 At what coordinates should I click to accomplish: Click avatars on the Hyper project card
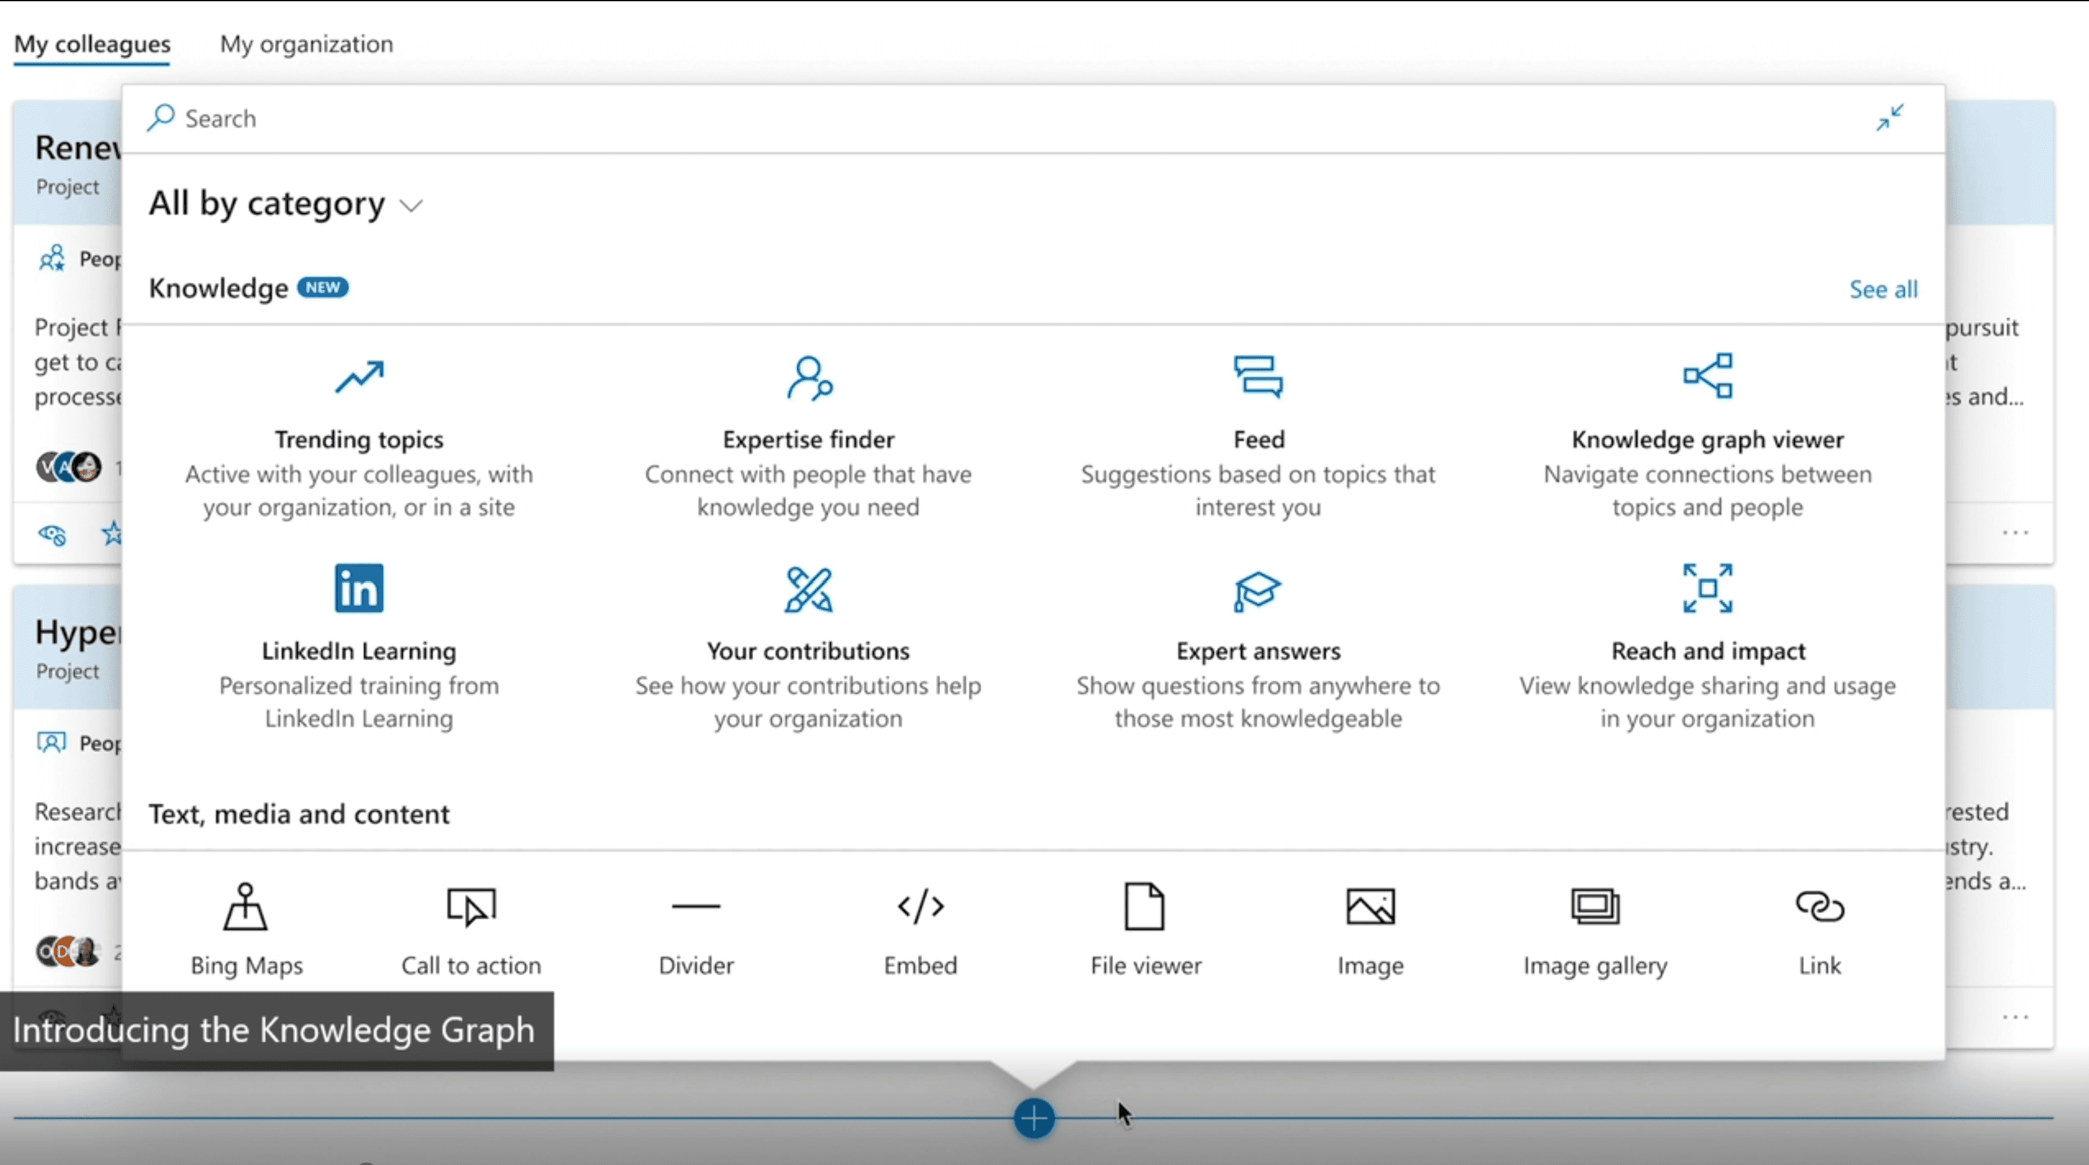tap(67, 951)
